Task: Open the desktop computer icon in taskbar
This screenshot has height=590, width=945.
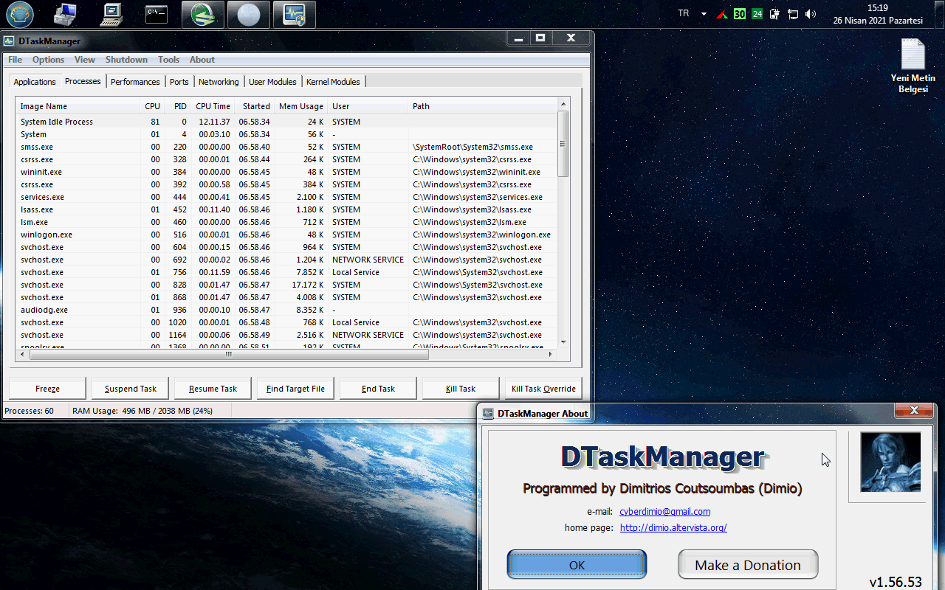Action: pos(111,14)
